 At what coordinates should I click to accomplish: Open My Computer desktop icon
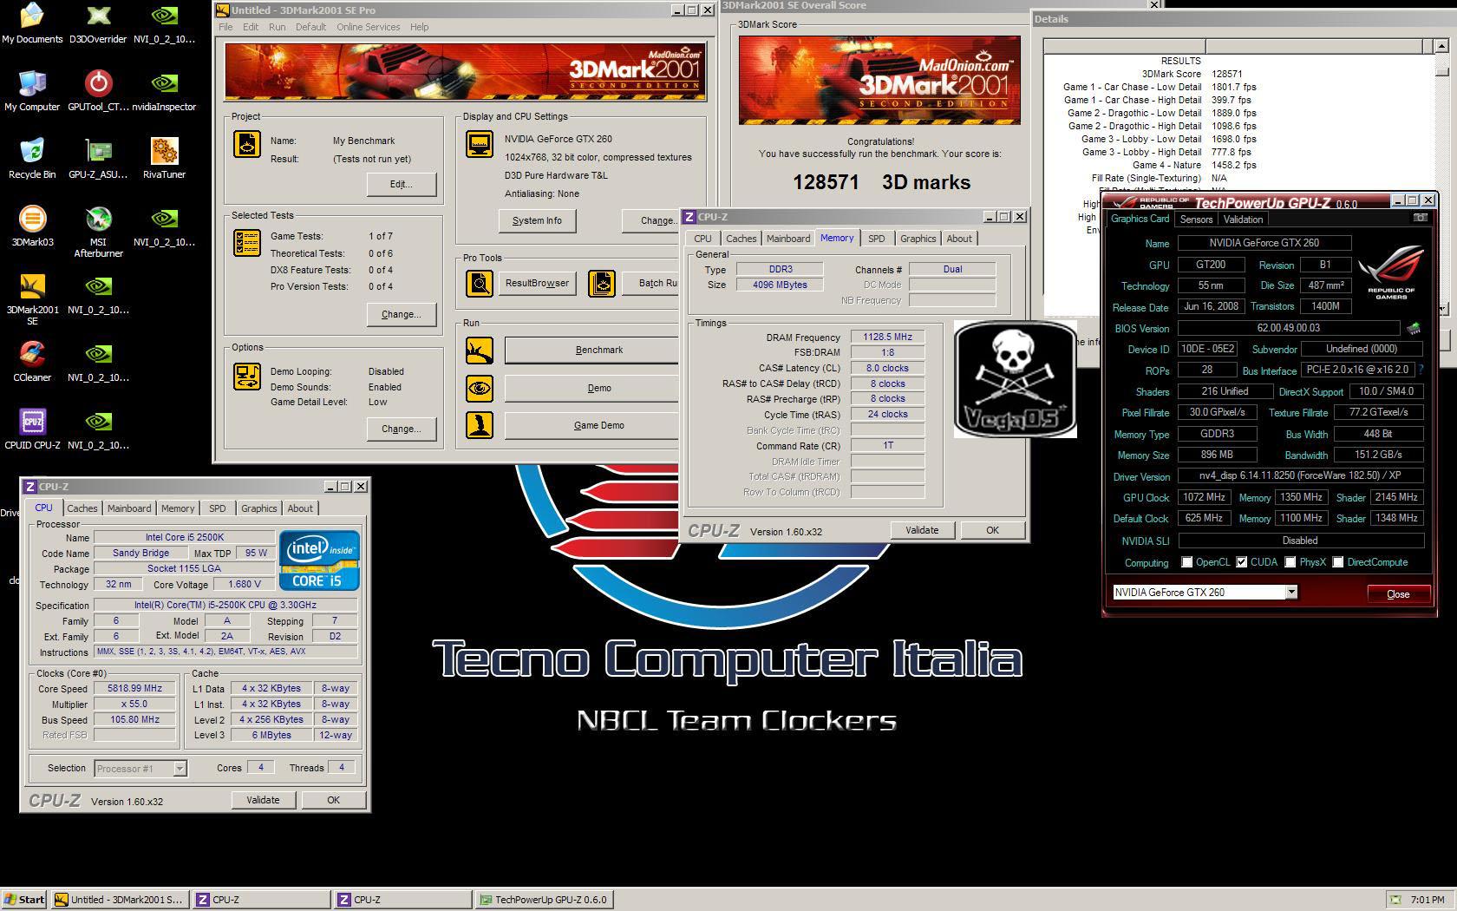pyautogui.click(x=32, y=91)
